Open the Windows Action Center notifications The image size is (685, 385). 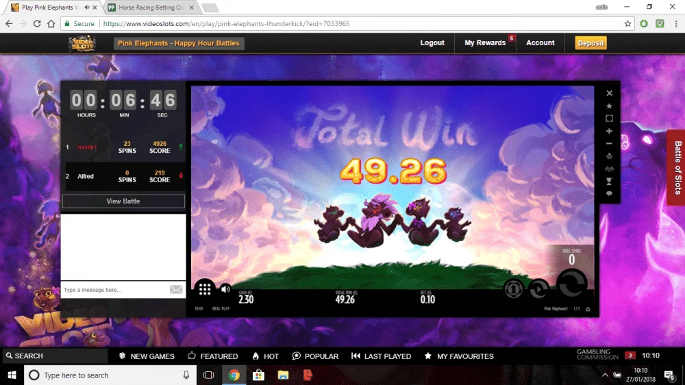(669, 375)
